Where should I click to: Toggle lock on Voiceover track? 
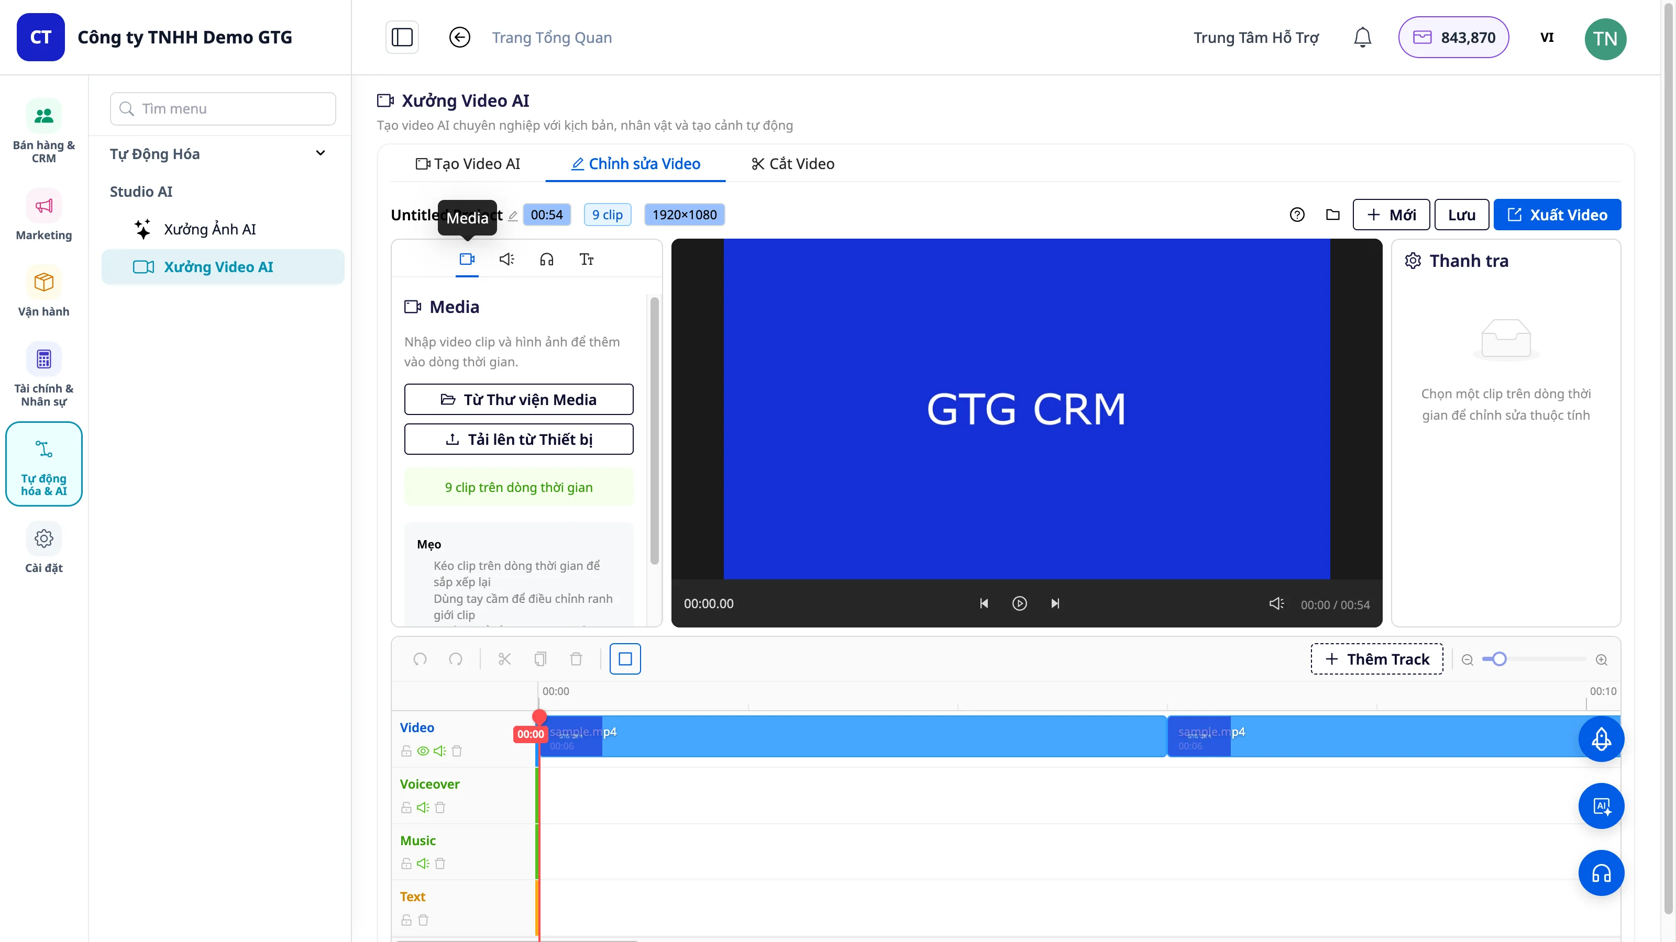[406, 808]
